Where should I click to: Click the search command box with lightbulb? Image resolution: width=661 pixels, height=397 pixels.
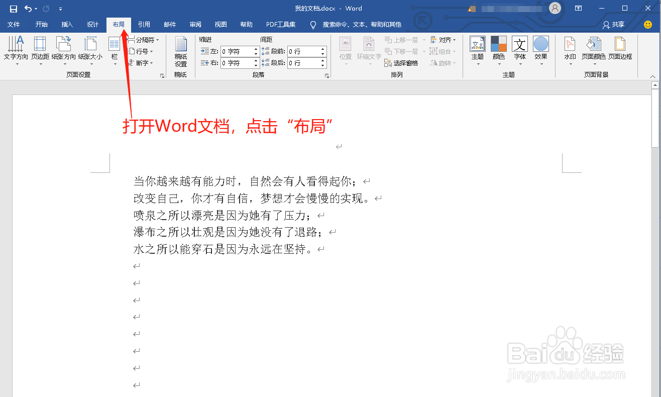(356, 24)
